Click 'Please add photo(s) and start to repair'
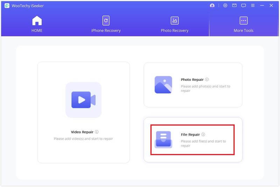Viewport: 280px width, 187px height. [x=205, y=88]
